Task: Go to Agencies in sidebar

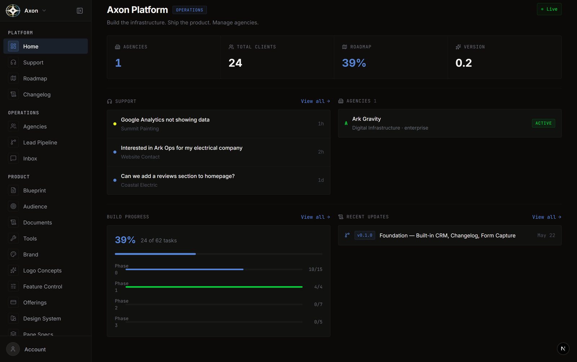Action: [x=45, y=126]
